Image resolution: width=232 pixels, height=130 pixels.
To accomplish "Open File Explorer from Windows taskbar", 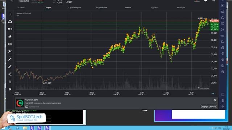I will coord(25,128).
